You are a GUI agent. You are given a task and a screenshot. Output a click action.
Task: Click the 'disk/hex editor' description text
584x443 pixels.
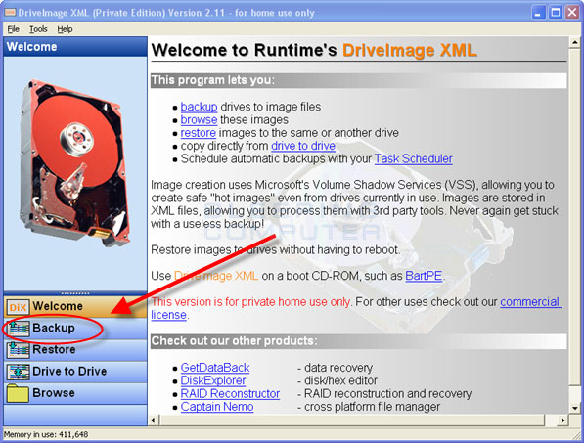coord(340,380)
